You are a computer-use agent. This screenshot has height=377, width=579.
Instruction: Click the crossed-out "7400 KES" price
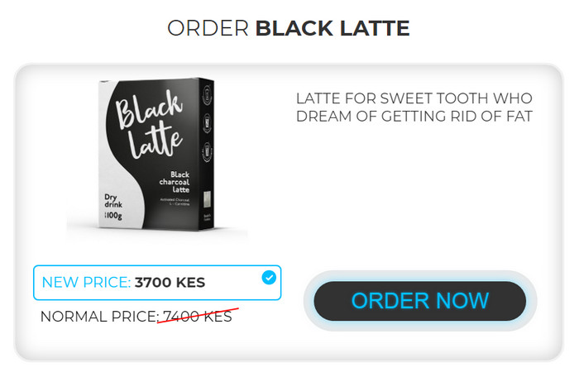pyautogui.click(x=197, y=316)
